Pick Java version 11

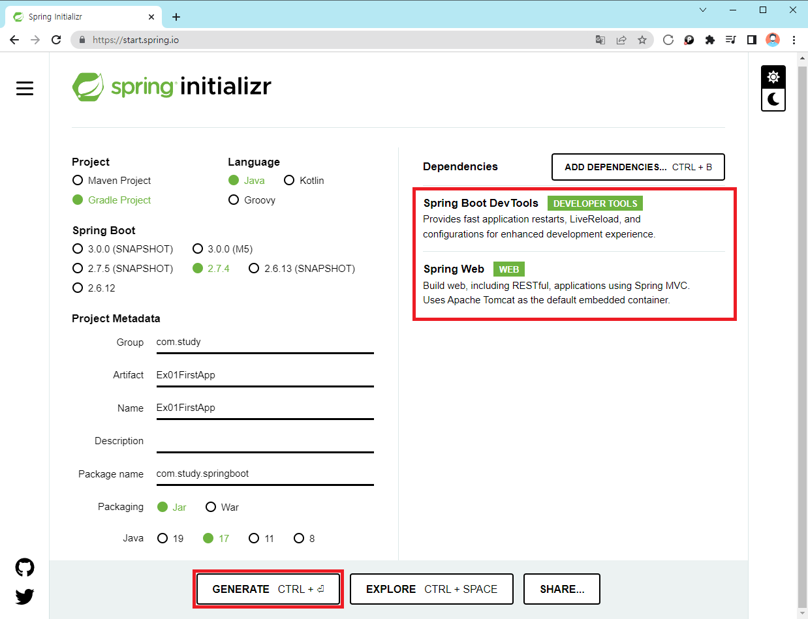tap(262, 539)
